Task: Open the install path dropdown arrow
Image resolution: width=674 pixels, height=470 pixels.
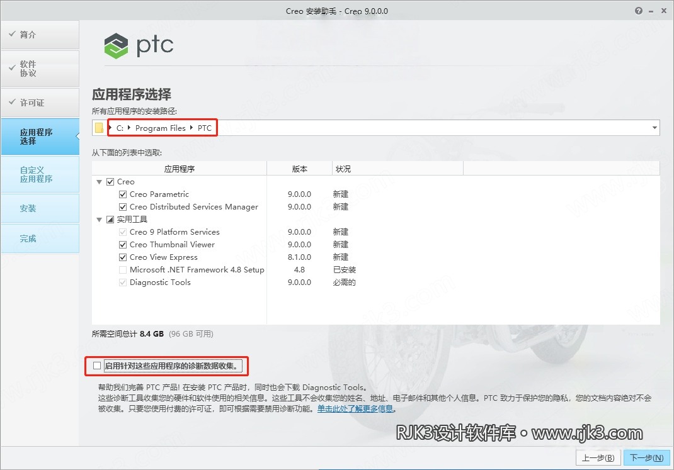Action: pyautogui.click(x=654, y=128)
